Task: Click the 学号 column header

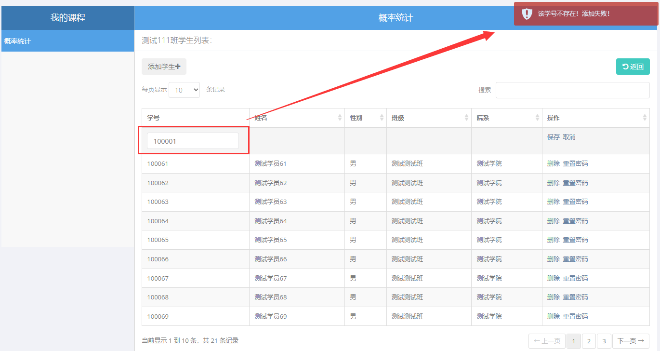Action: [x=196, y=118]
